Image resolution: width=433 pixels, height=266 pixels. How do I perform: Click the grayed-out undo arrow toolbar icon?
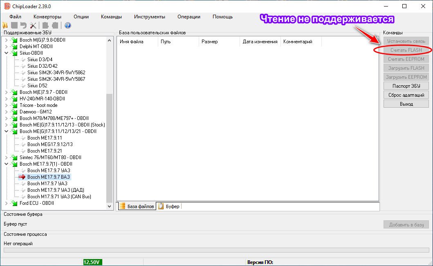point(23,25)
